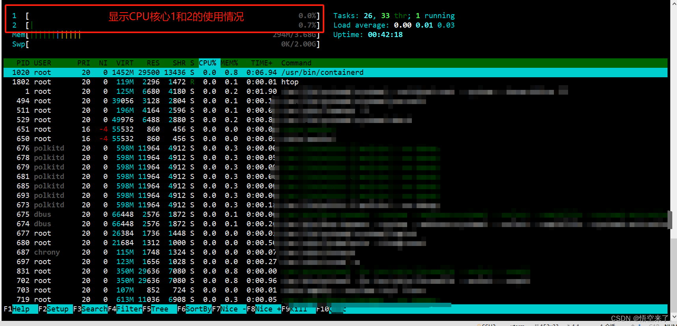Select the process row with PID 650
Screen dimensions: 677x326
coord(335,139)
